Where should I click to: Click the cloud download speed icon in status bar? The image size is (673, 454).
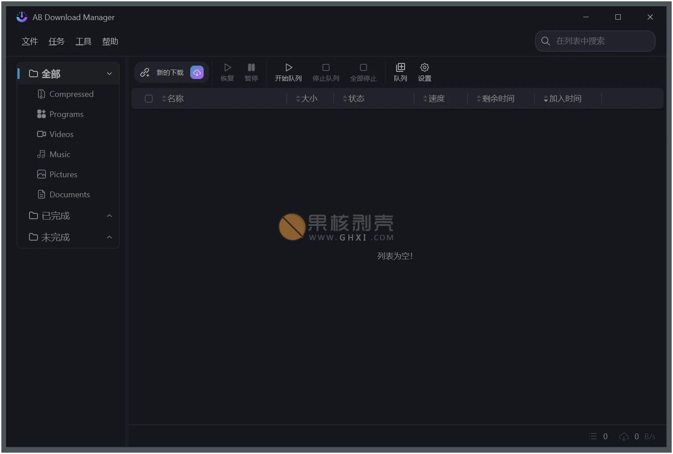point(624,436)
